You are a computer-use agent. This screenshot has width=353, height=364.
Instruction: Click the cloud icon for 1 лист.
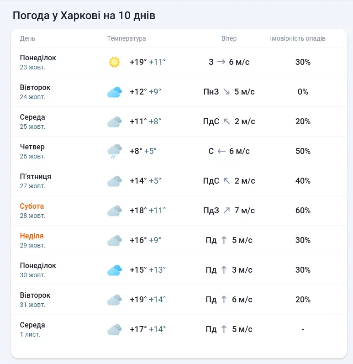coord(114,329)
